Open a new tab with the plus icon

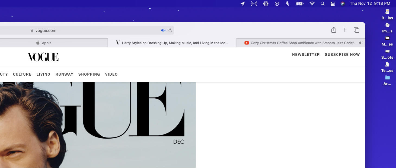coord(345,30)
